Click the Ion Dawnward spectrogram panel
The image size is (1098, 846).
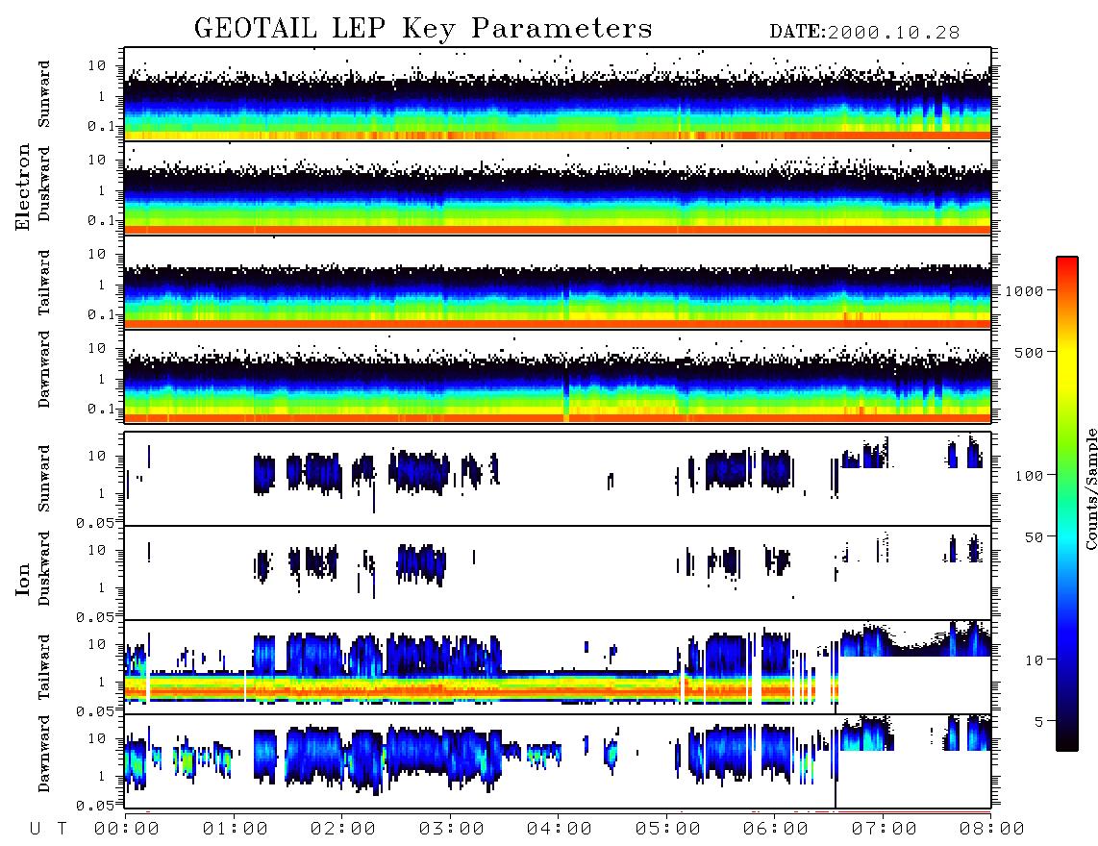click(558, 761)
